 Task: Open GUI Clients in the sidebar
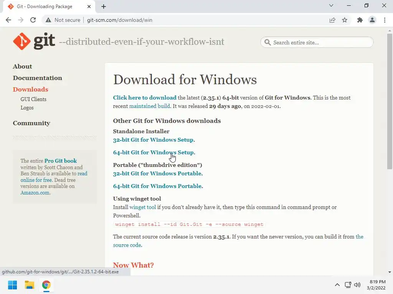point(33,99)
